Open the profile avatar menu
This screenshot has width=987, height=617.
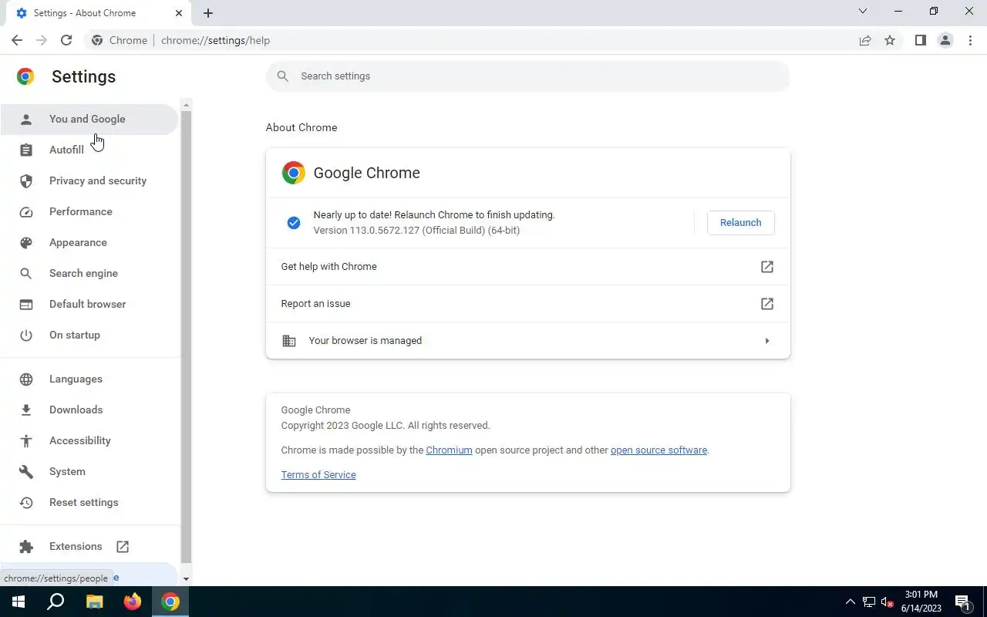point(945,40)
